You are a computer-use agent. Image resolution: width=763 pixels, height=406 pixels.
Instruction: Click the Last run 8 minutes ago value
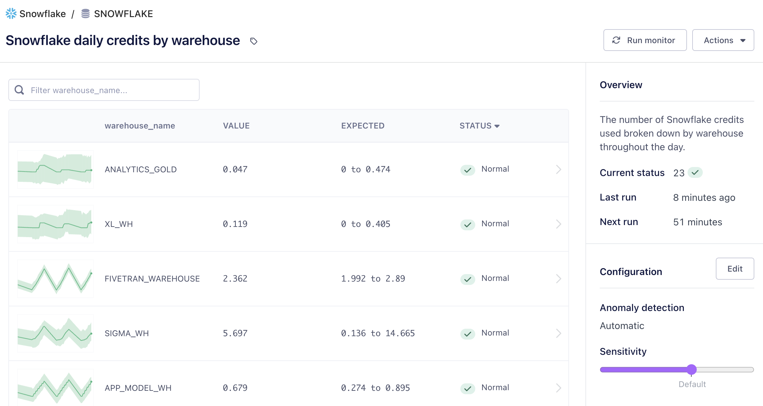704,197
